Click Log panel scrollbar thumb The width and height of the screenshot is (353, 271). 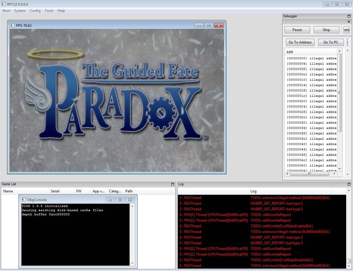click(x=349, y=261)
